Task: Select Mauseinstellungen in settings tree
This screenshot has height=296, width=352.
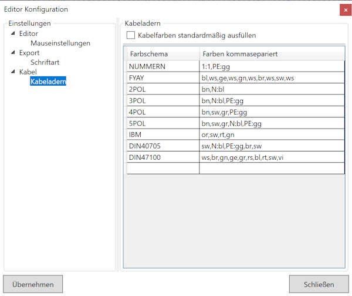Action: coord(60,43)
